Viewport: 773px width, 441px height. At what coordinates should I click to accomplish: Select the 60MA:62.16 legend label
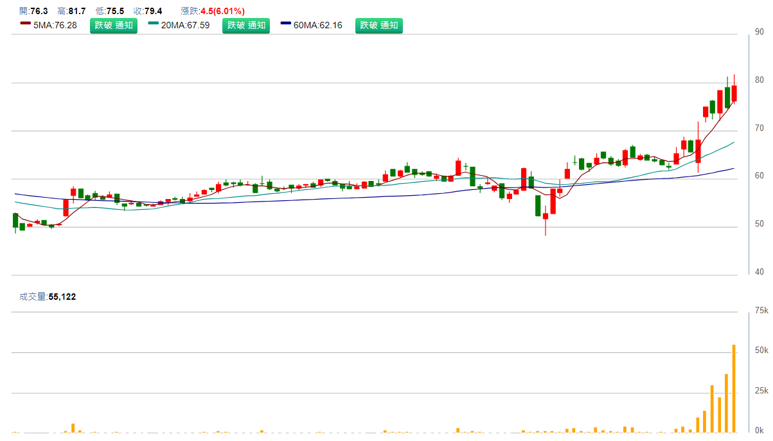(318, 26)
